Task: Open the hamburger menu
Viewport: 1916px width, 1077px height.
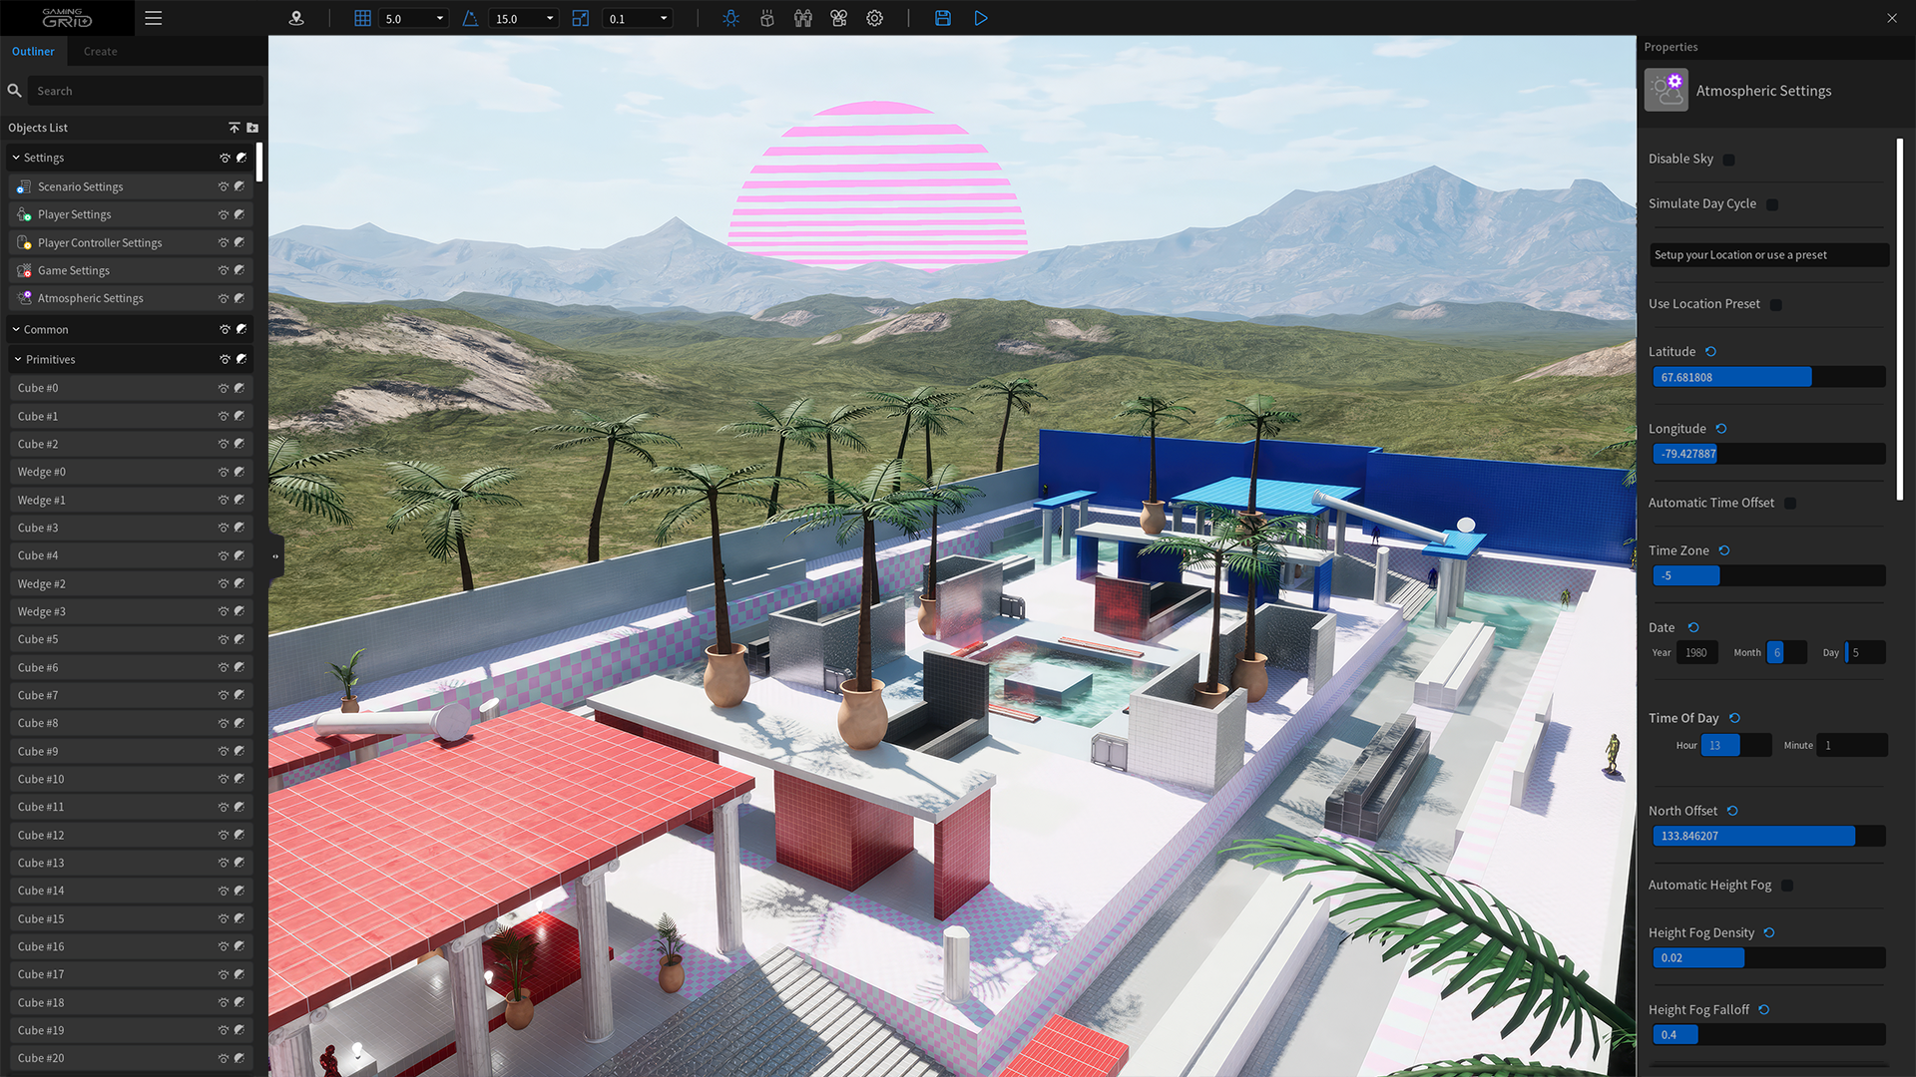Action: click(x=153, y=18)
